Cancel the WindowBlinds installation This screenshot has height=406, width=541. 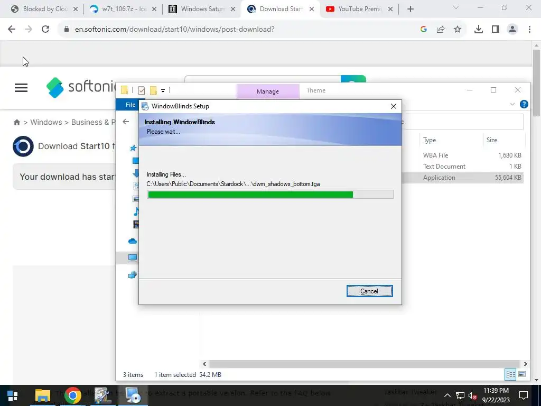coord(369,291)
